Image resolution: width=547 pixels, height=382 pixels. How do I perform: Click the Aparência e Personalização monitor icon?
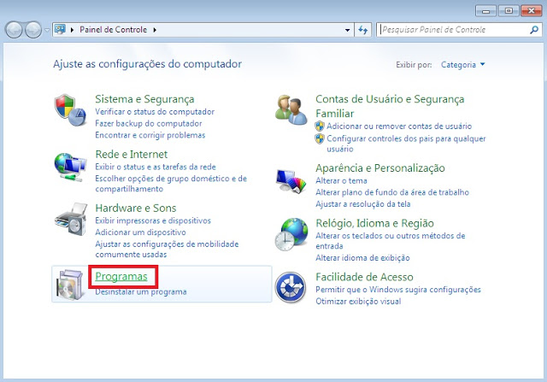(291, 181)
